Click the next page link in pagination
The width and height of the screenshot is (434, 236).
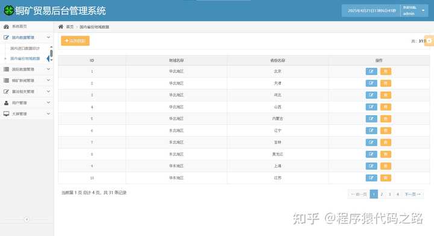412,194
